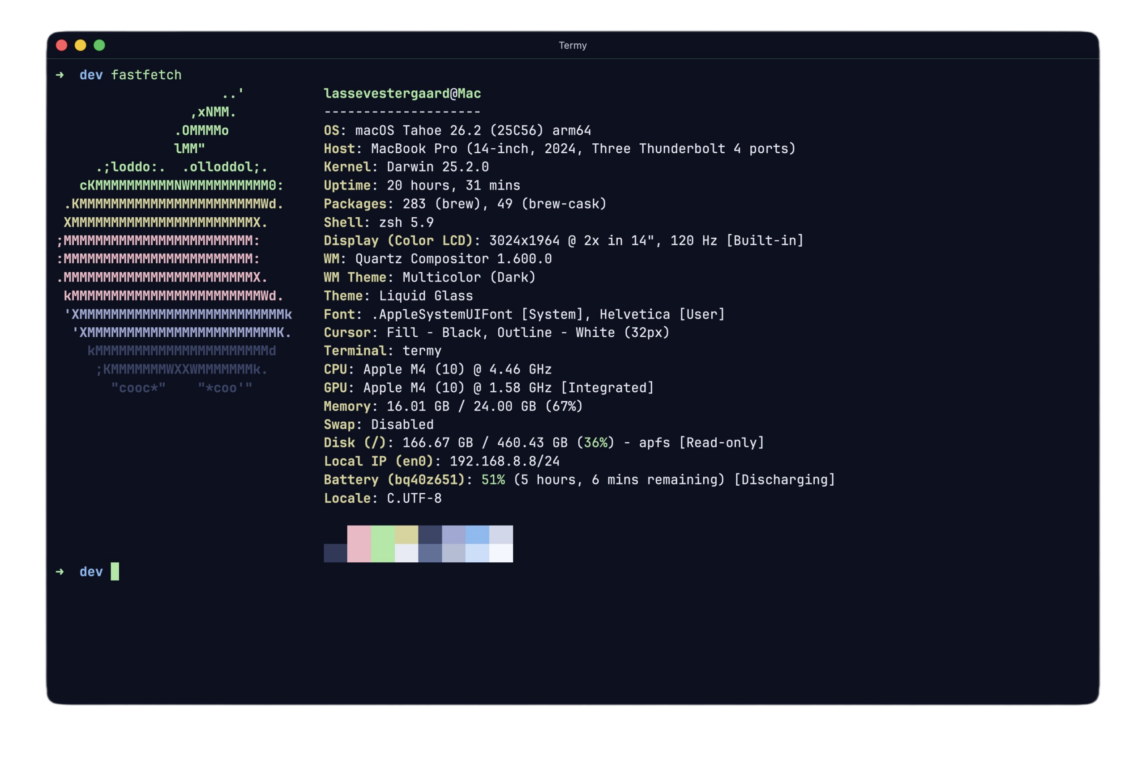
Task: Click the khaki yellow color block
Action: point(406,535)
